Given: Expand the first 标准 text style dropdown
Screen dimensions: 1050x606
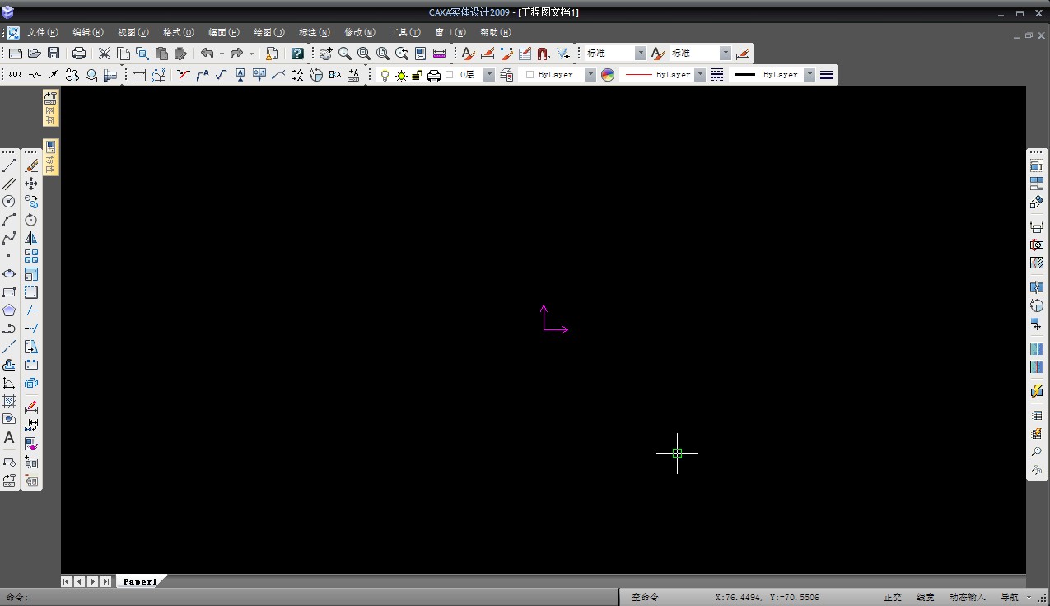Looking at the screenshot, I should point(641,54).
